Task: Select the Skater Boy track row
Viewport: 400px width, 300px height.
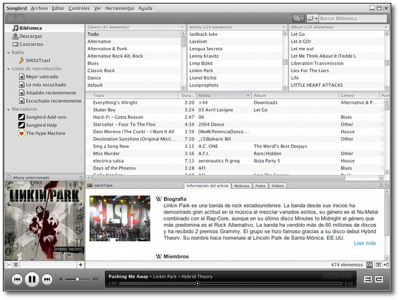Action: (234, 110)
